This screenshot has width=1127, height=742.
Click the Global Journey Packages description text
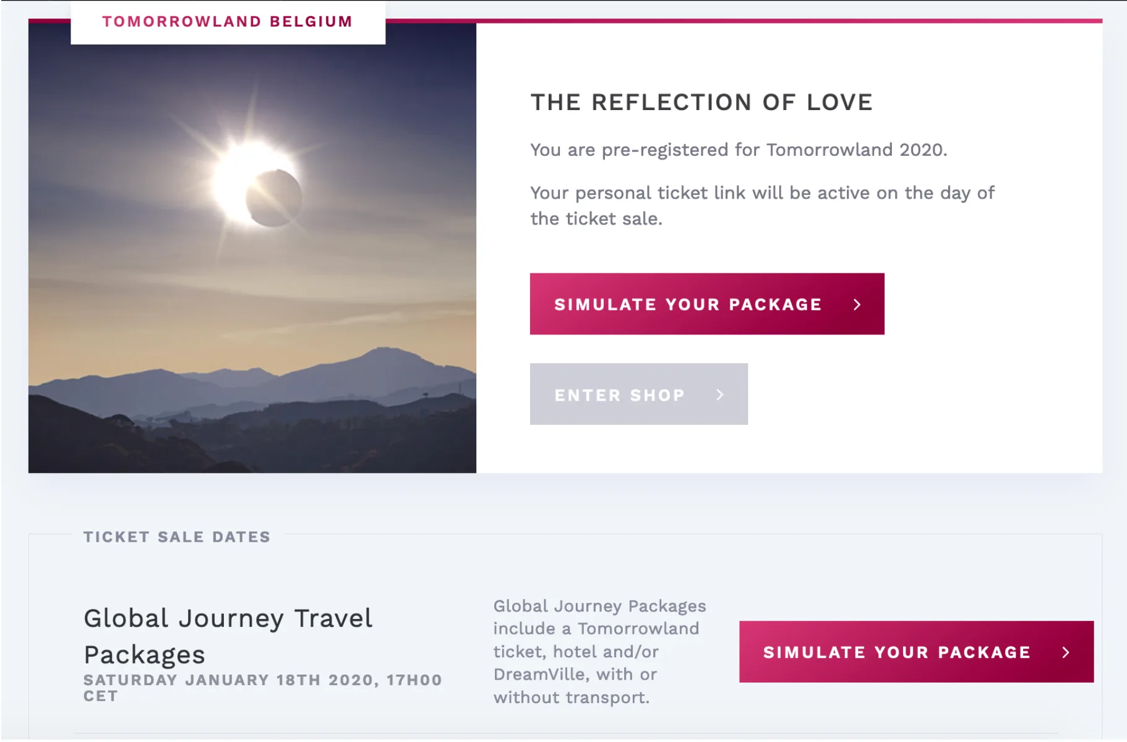(599, 651)
